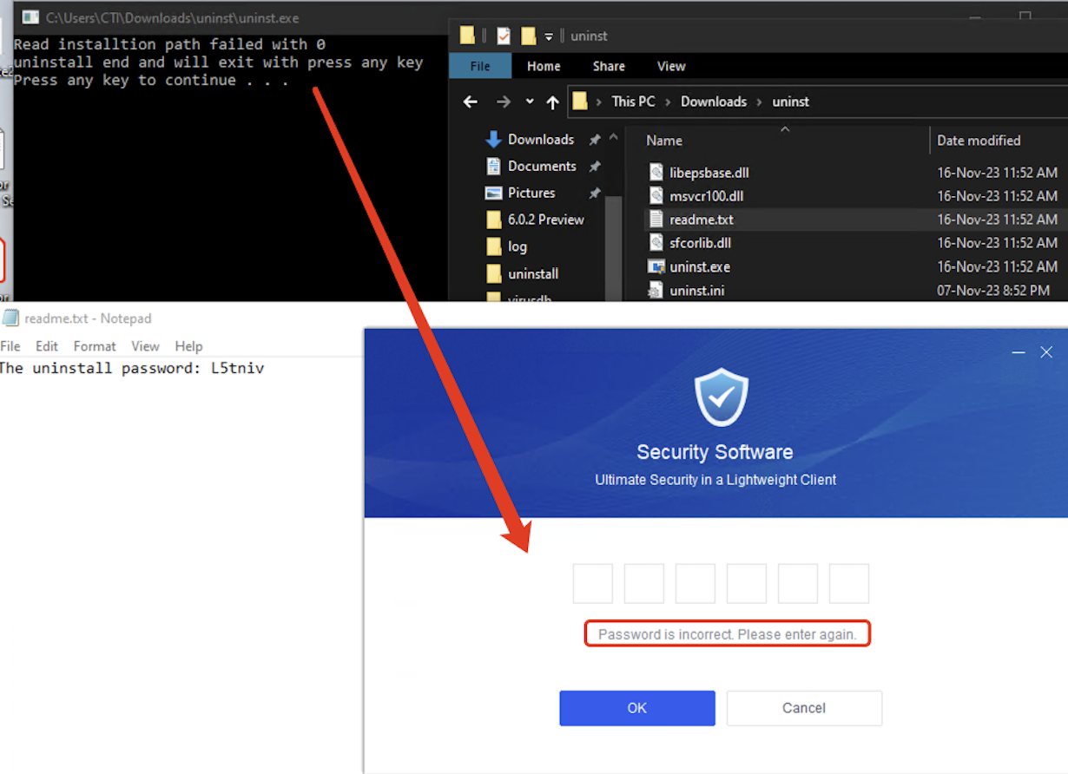Click the last password digit box
Image resolution: width=1068 pixels, height=774 pixels.
[x=849, y=584]
